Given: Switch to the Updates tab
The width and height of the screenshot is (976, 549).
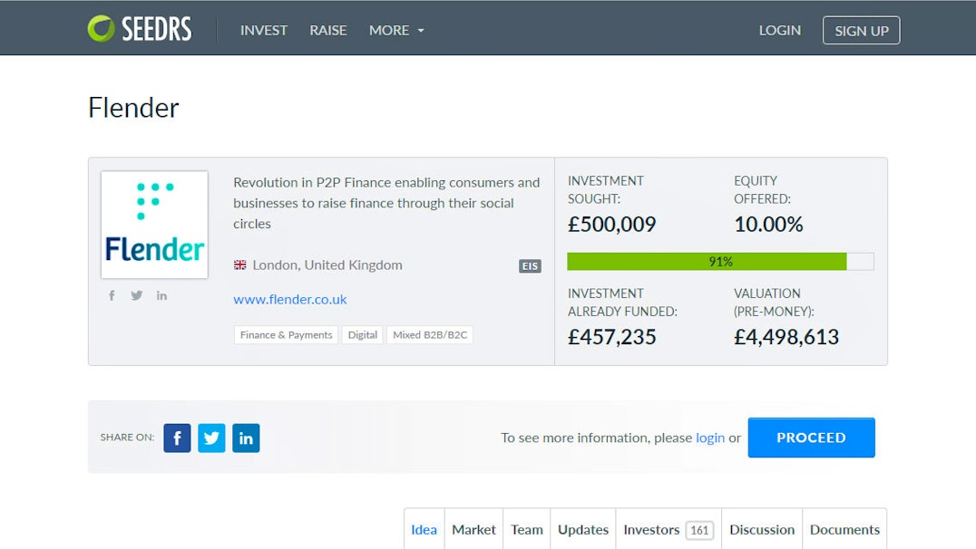Looking at the screenshot, I should [x=583, y=530].
